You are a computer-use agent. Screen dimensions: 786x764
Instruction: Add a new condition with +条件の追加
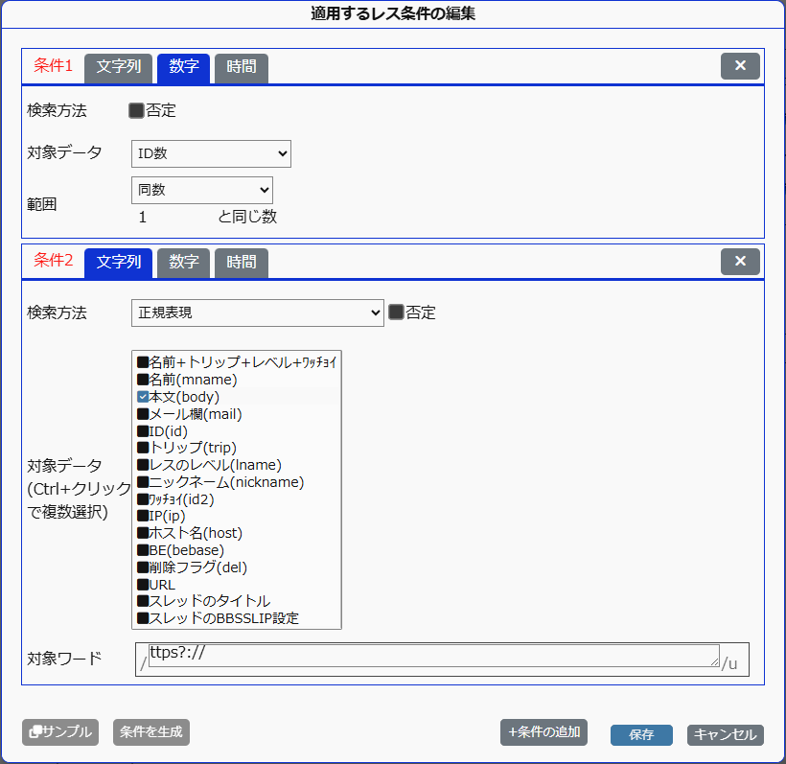pos(543,731)
